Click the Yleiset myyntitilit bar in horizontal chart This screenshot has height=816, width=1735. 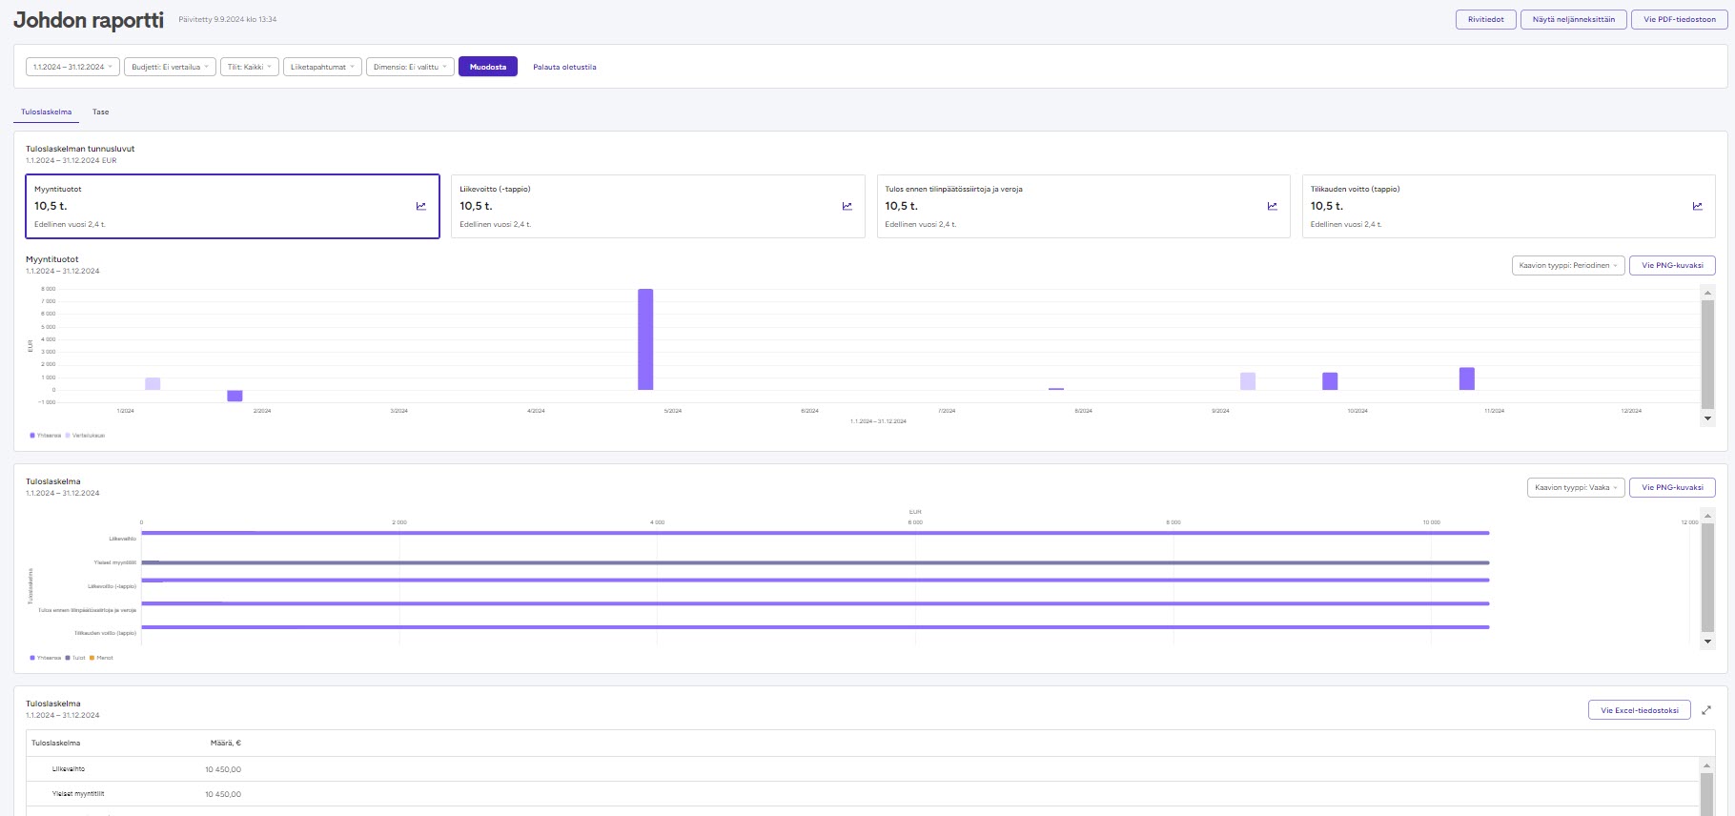point(815,562)
